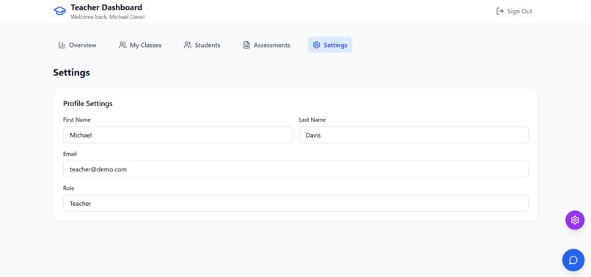The height and width of the screenshot is (277, 591).
Task: Click the Teacher Dashboard title
Action: (x=106, y=7)
